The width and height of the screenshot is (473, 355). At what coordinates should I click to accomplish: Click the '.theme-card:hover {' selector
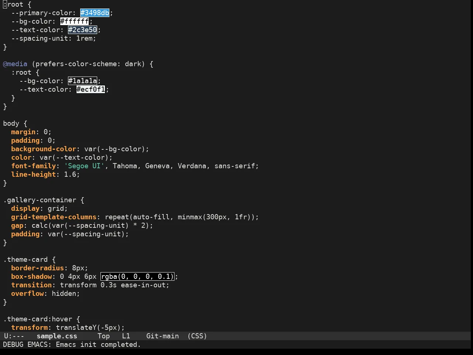[41, 319]
